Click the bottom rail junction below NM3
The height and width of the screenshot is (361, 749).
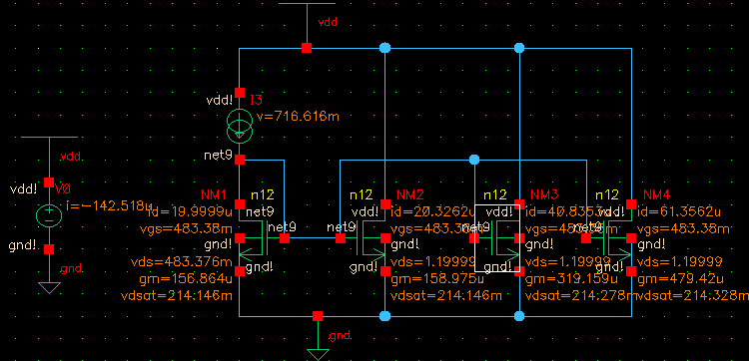[x=519, y=316]
